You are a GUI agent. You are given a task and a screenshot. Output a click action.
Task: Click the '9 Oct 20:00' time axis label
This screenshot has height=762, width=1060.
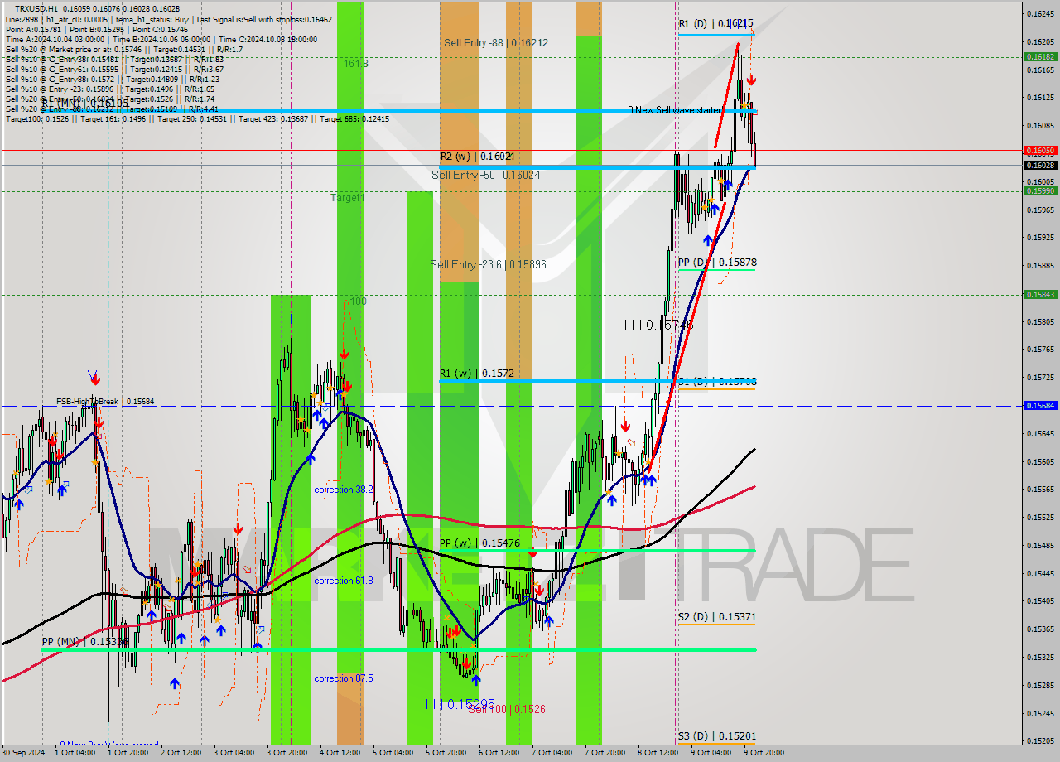(x=764, y=753)
